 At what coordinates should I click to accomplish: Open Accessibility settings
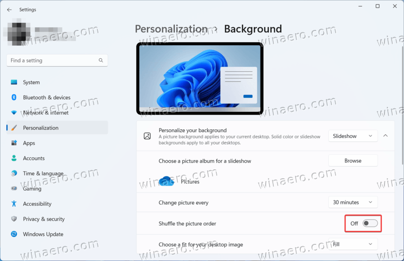[57, 204]
